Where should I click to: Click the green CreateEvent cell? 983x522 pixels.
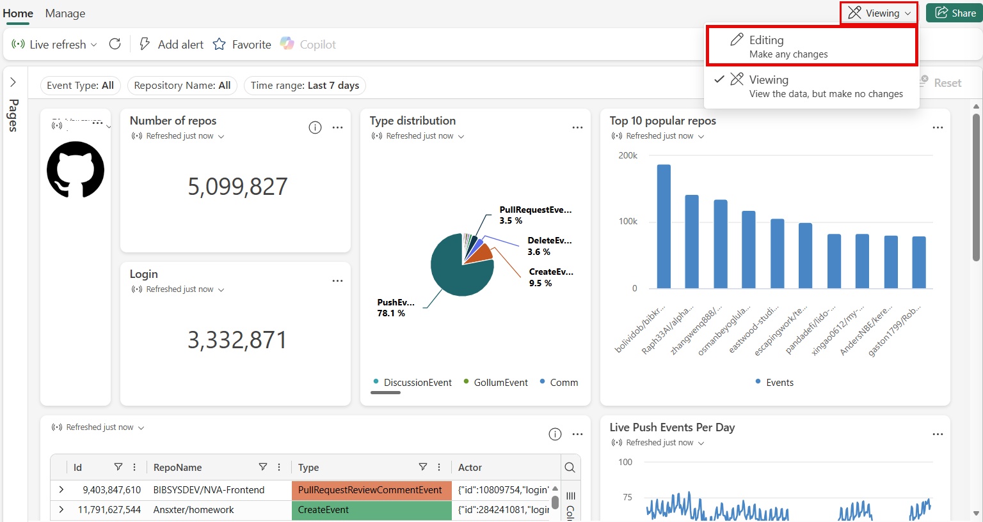371,509
